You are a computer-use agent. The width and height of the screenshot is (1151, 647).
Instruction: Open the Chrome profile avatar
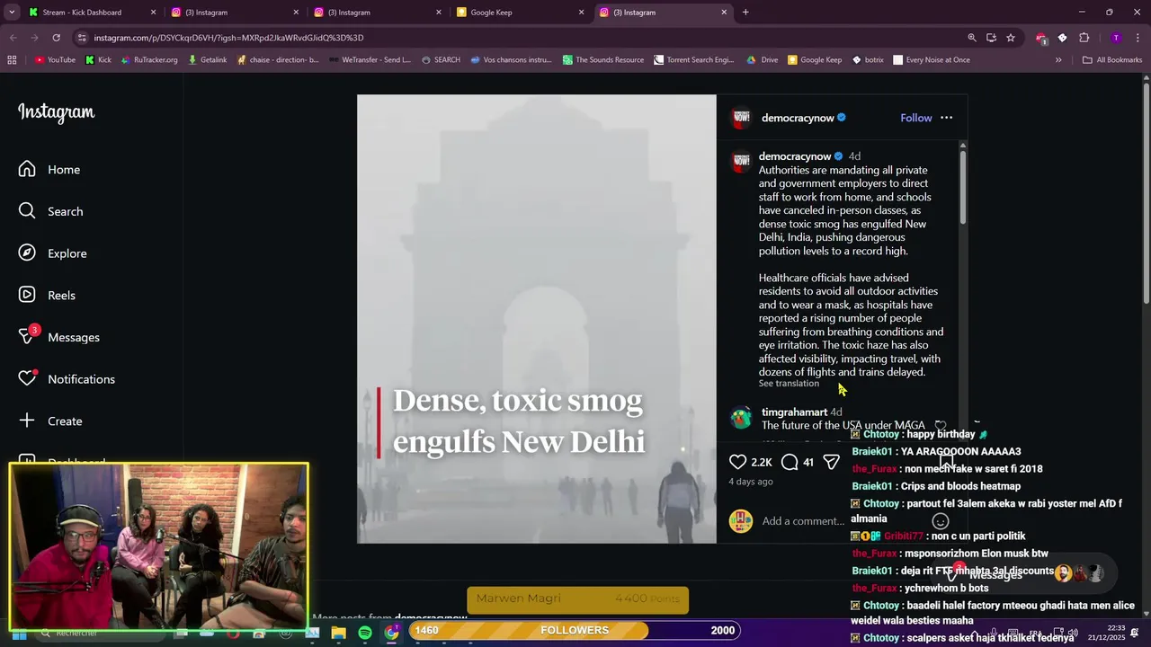pos(1116,38)
